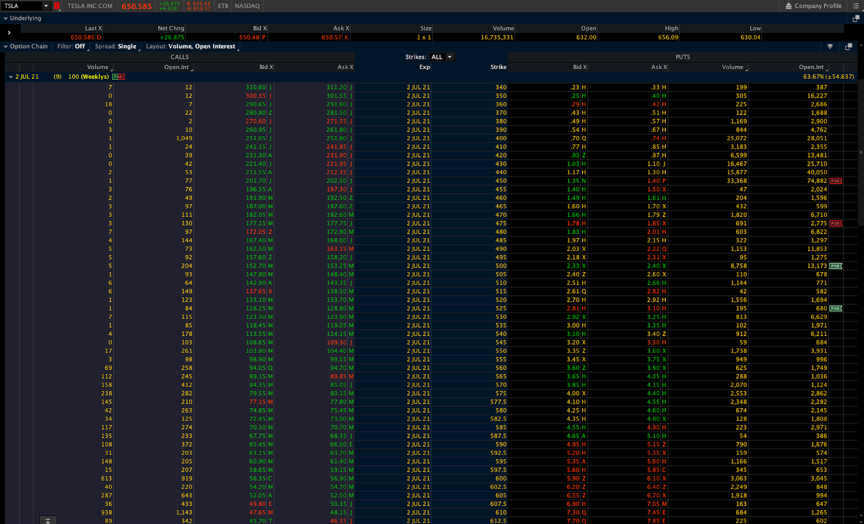864x524 pixels.
Task: Click the implied volatility 63.67% (±54.637) label
Action: click(828, 77)
